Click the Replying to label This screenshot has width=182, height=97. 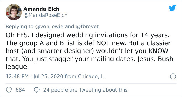tap(19, 27)
